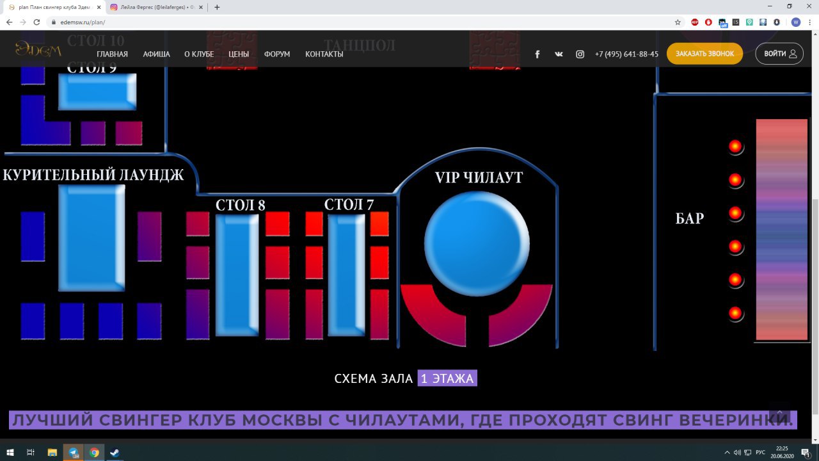Open ГЛАВНАЯ menu item
The image size is (819, 461).
coord(112,54)
